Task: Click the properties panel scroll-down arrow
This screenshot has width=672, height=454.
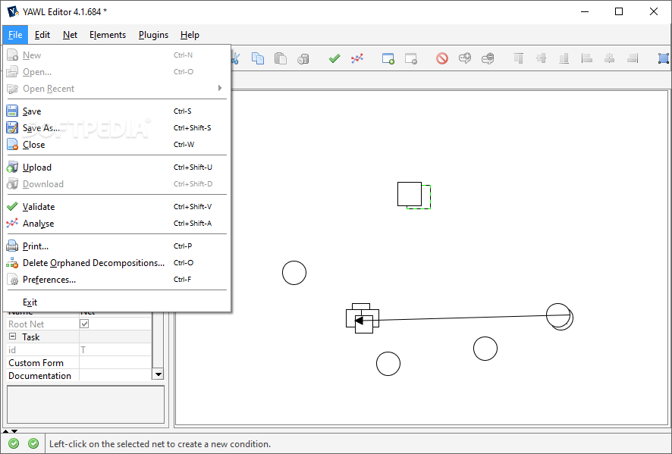Action: pos(159,374)
